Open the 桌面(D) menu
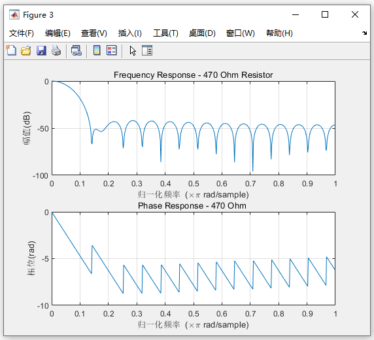 pyautogui.click(x=202, y=33)
